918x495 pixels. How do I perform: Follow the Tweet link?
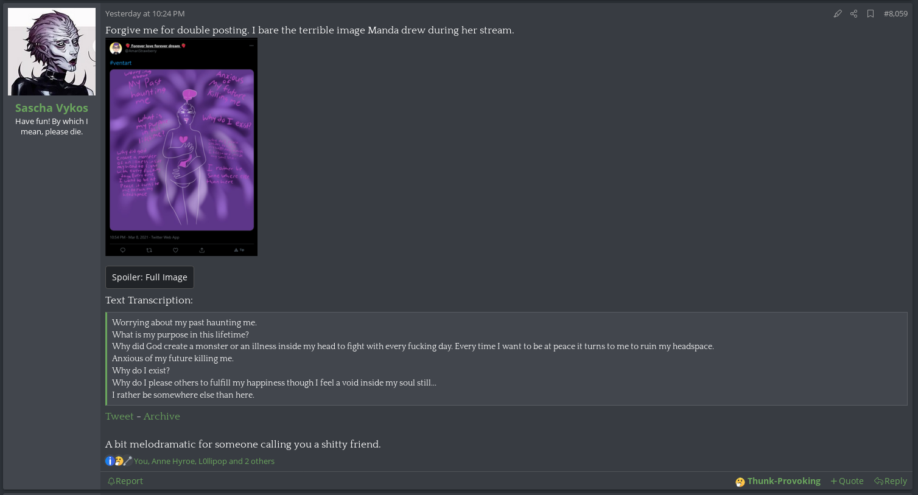119,417
